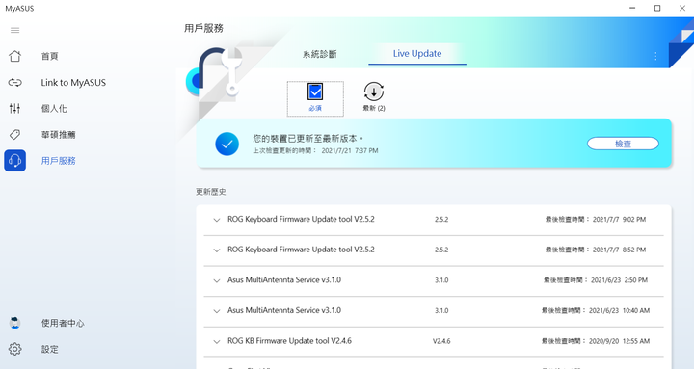This screenshot has width=694, height=369.
Task: Click 2021/7/7 9:02 PM timestamp
Action: coord(619,219)
